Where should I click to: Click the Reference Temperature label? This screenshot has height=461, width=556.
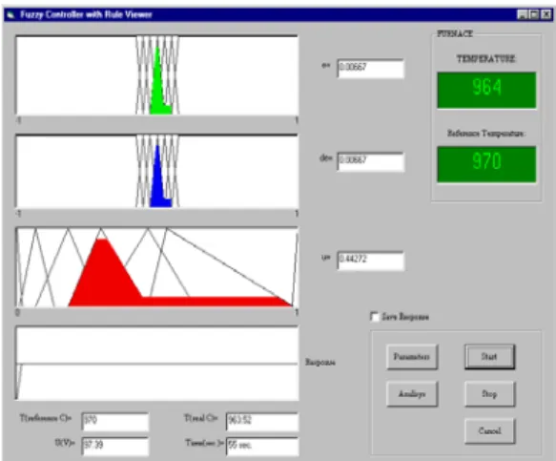click(485, 134)
